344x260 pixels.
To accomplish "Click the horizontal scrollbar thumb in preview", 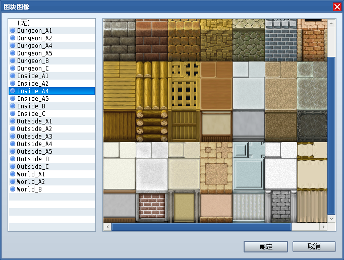I will pyautogui.click(x=201, y=227).
